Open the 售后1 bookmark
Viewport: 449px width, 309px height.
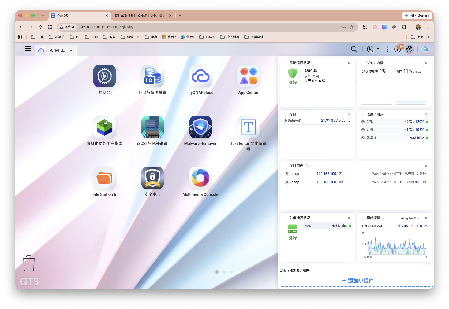tap(188, 37)
